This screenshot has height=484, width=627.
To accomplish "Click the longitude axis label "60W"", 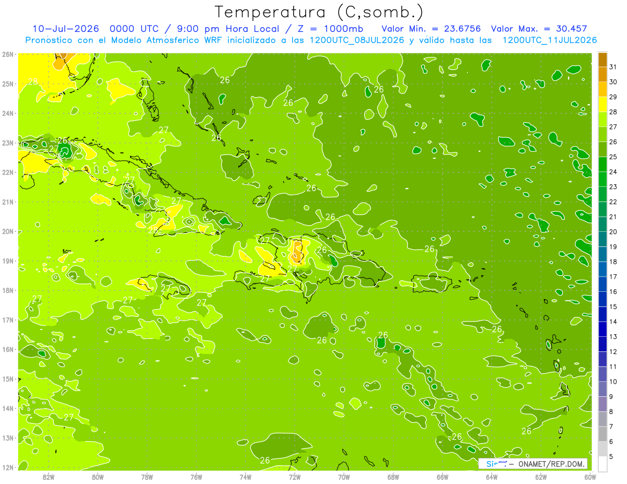I will pos(590,477).
